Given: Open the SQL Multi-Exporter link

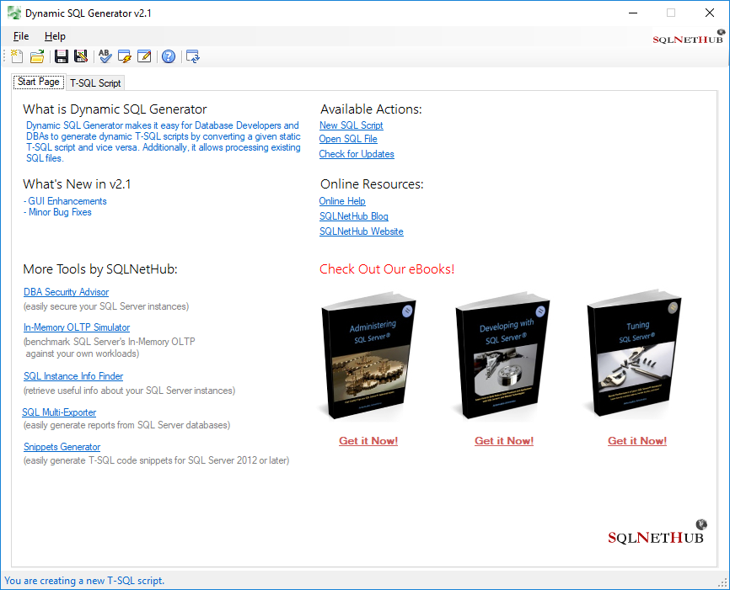Looking at the screenshot, I should point(59,412).
